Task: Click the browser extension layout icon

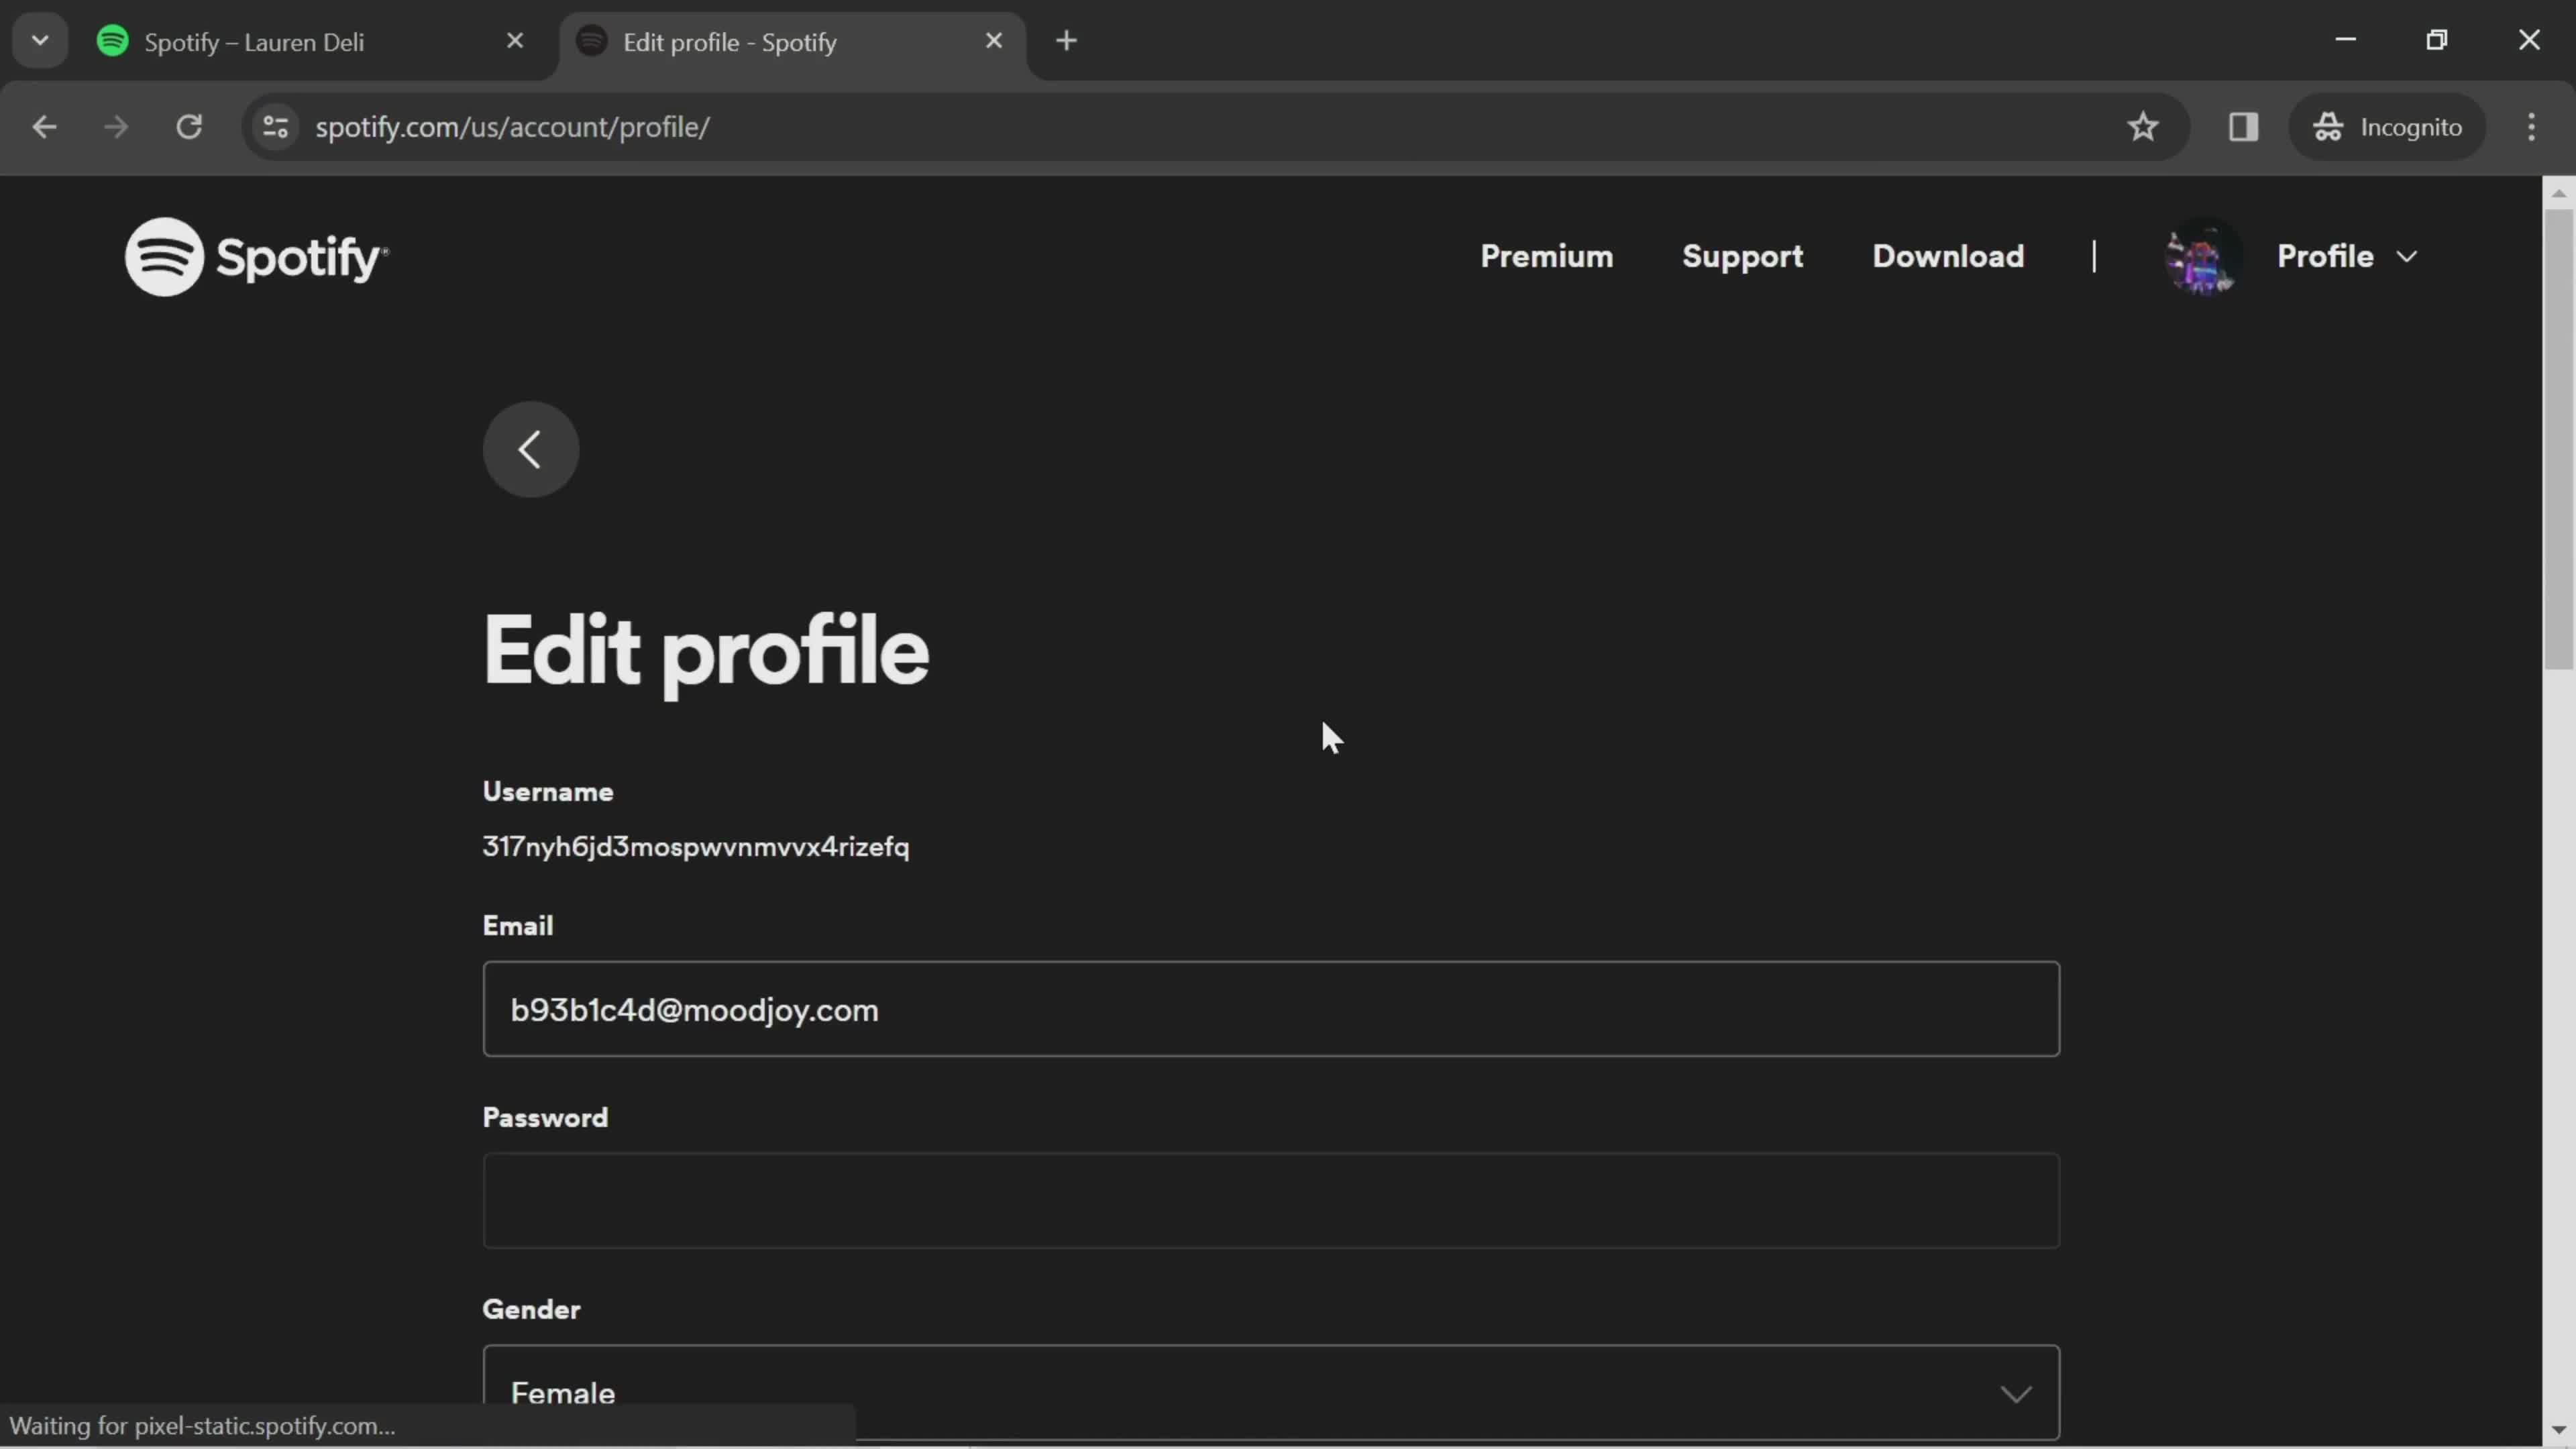Action: (x=2243, y=125)
